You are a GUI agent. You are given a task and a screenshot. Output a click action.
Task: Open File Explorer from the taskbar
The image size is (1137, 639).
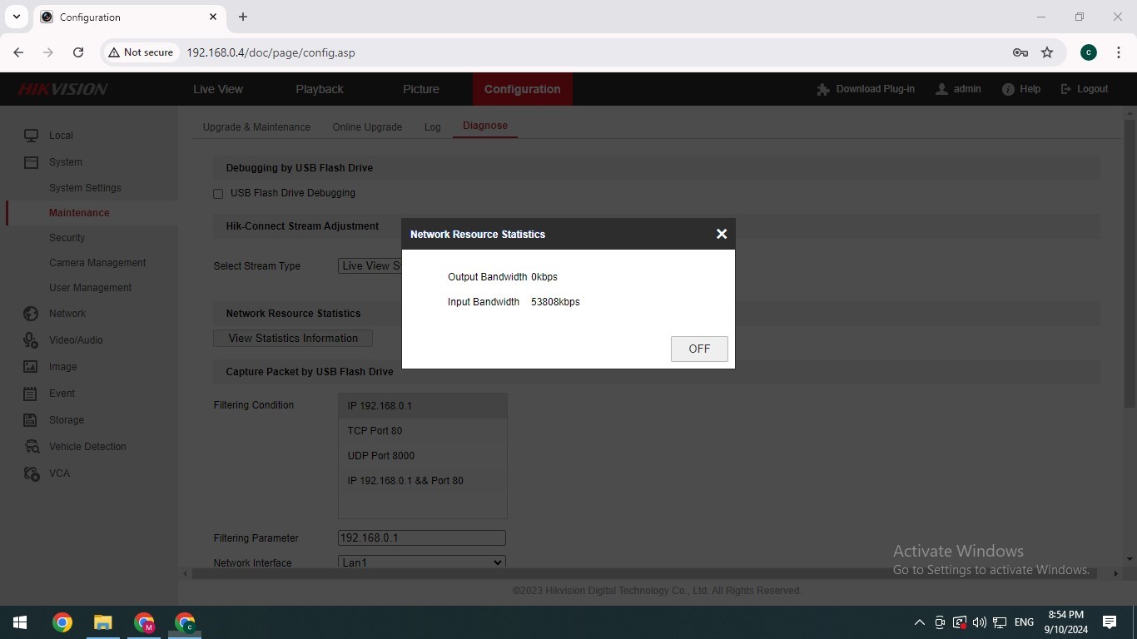coord(102,622)
